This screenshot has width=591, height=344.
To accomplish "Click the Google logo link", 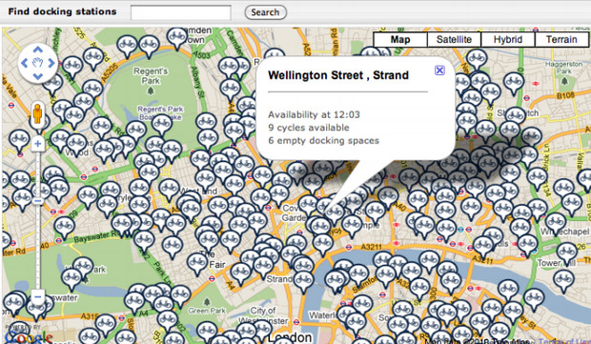I will 28,336.
